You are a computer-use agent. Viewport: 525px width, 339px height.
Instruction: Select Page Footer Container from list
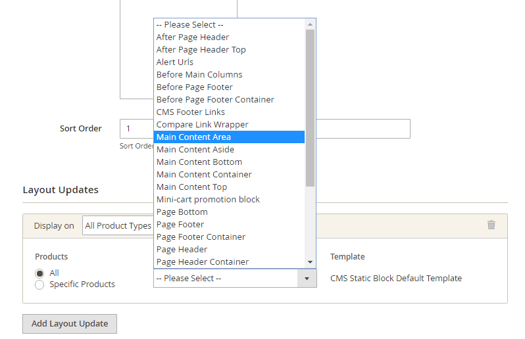coord(230,237)
